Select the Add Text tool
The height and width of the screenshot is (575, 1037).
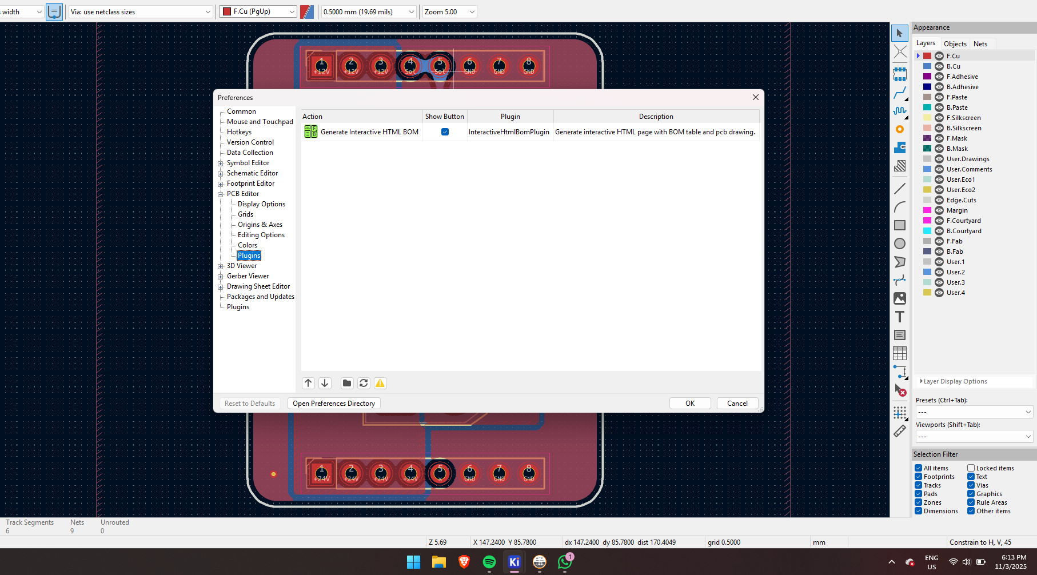point(900,317)
